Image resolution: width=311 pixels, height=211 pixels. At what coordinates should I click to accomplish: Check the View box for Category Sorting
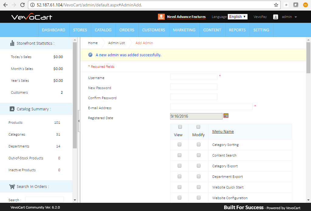coord(179,145)
